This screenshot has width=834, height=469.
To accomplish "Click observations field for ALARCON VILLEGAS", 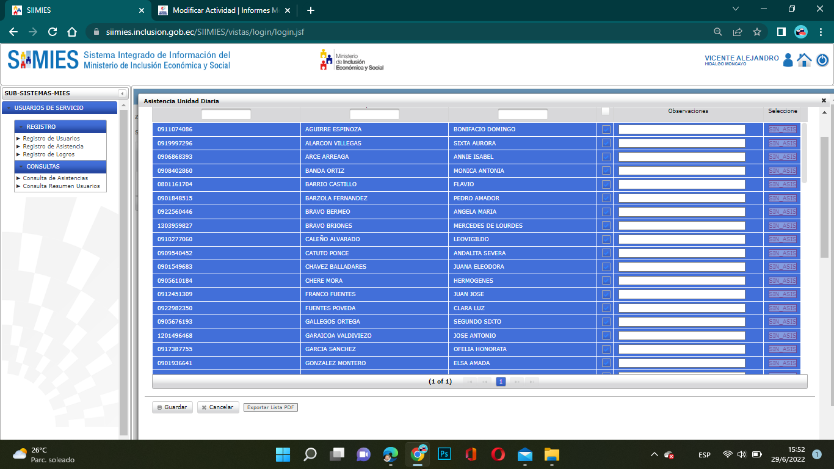I will (681, 144).
